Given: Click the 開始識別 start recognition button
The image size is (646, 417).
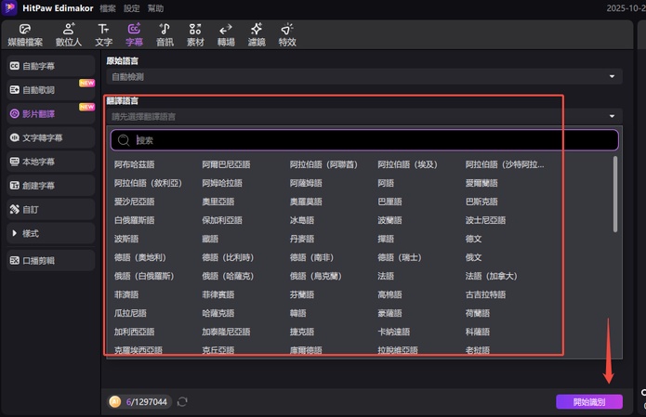Looking at the screenshot, I should 588,402.
